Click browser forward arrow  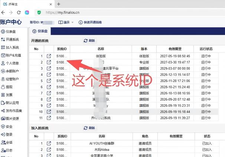click(11, 13)
